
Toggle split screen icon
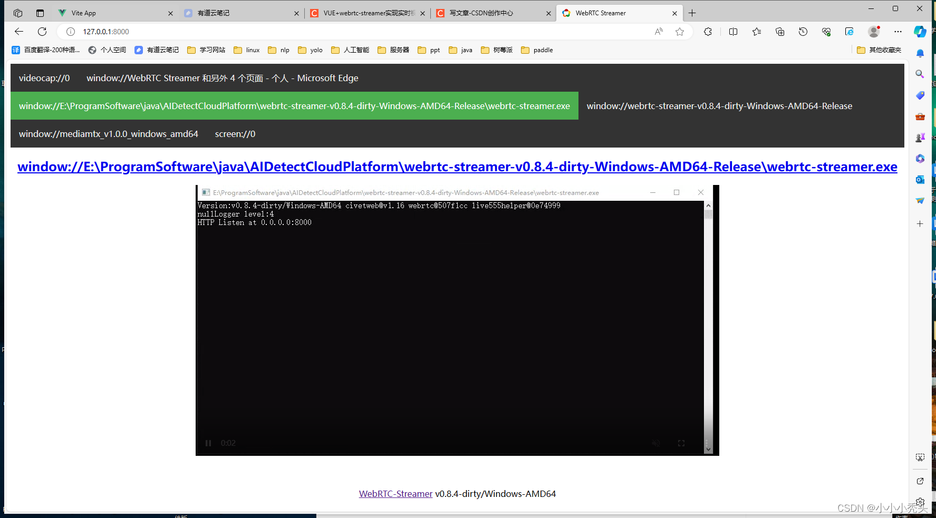pyautogui.click(x=733, y=32)
